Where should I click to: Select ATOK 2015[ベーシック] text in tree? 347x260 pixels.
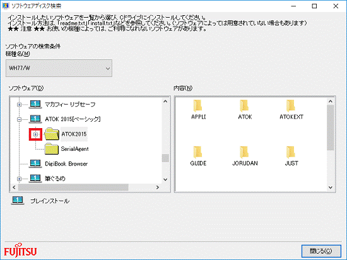click(x=73, y=119)
